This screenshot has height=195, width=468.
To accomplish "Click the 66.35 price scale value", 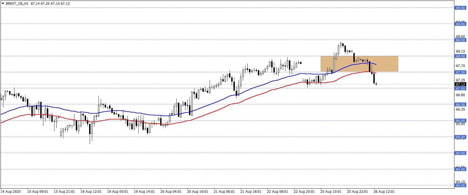I will point(461,109).
